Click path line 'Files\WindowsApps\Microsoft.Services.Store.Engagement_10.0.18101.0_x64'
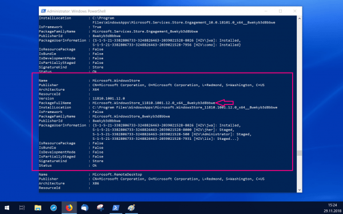The width and height of the screenshot is (343, 214). [184, 22]
